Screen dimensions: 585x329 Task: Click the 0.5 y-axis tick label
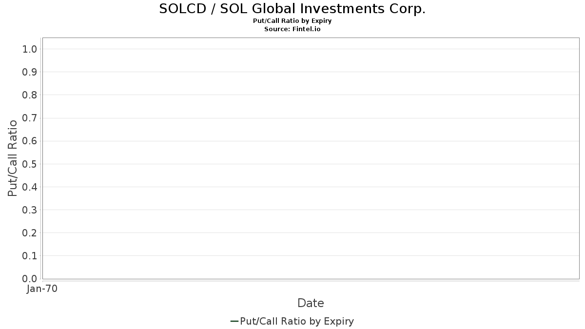pos(30,164)
